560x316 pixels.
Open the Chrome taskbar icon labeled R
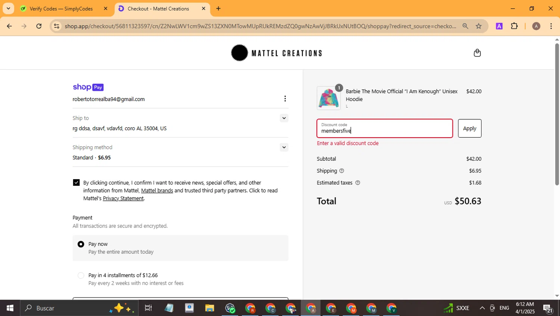click(x=250, y=308)
